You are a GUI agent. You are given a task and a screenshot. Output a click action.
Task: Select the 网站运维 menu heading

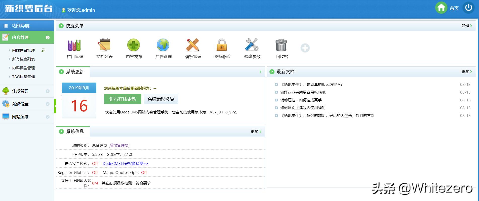(x=20, y=117)
